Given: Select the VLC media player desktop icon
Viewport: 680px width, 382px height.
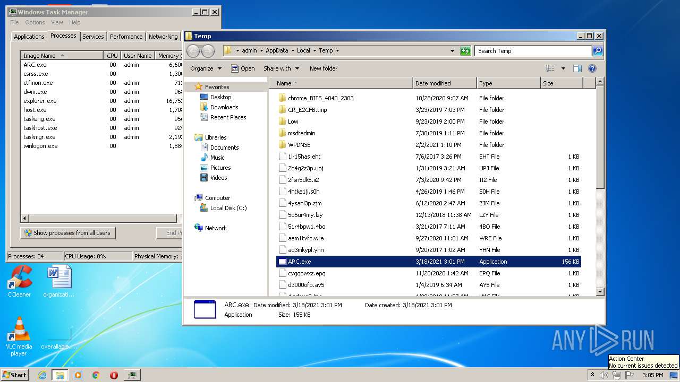Looking at the screenshot, I should [19, 336].
